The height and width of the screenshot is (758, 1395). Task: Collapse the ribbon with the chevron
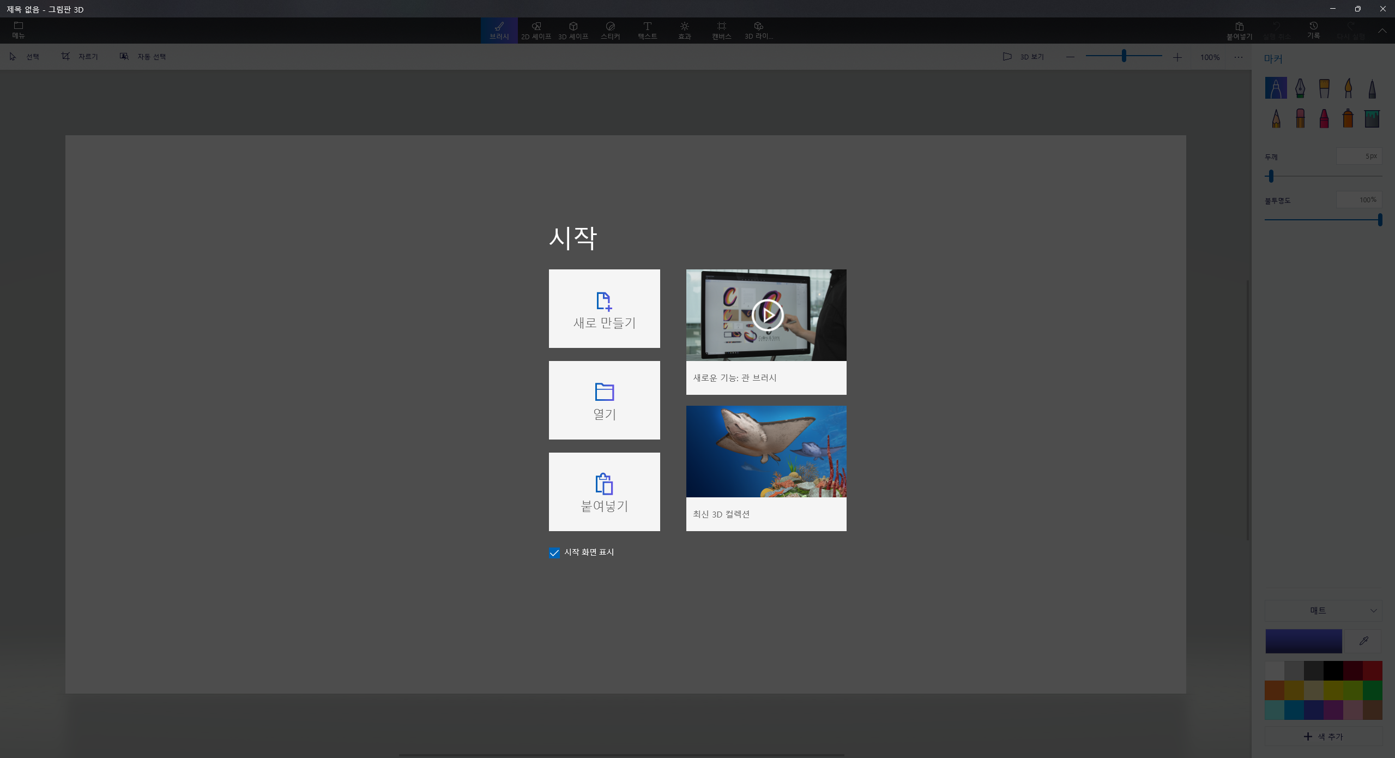(1382, 31)
